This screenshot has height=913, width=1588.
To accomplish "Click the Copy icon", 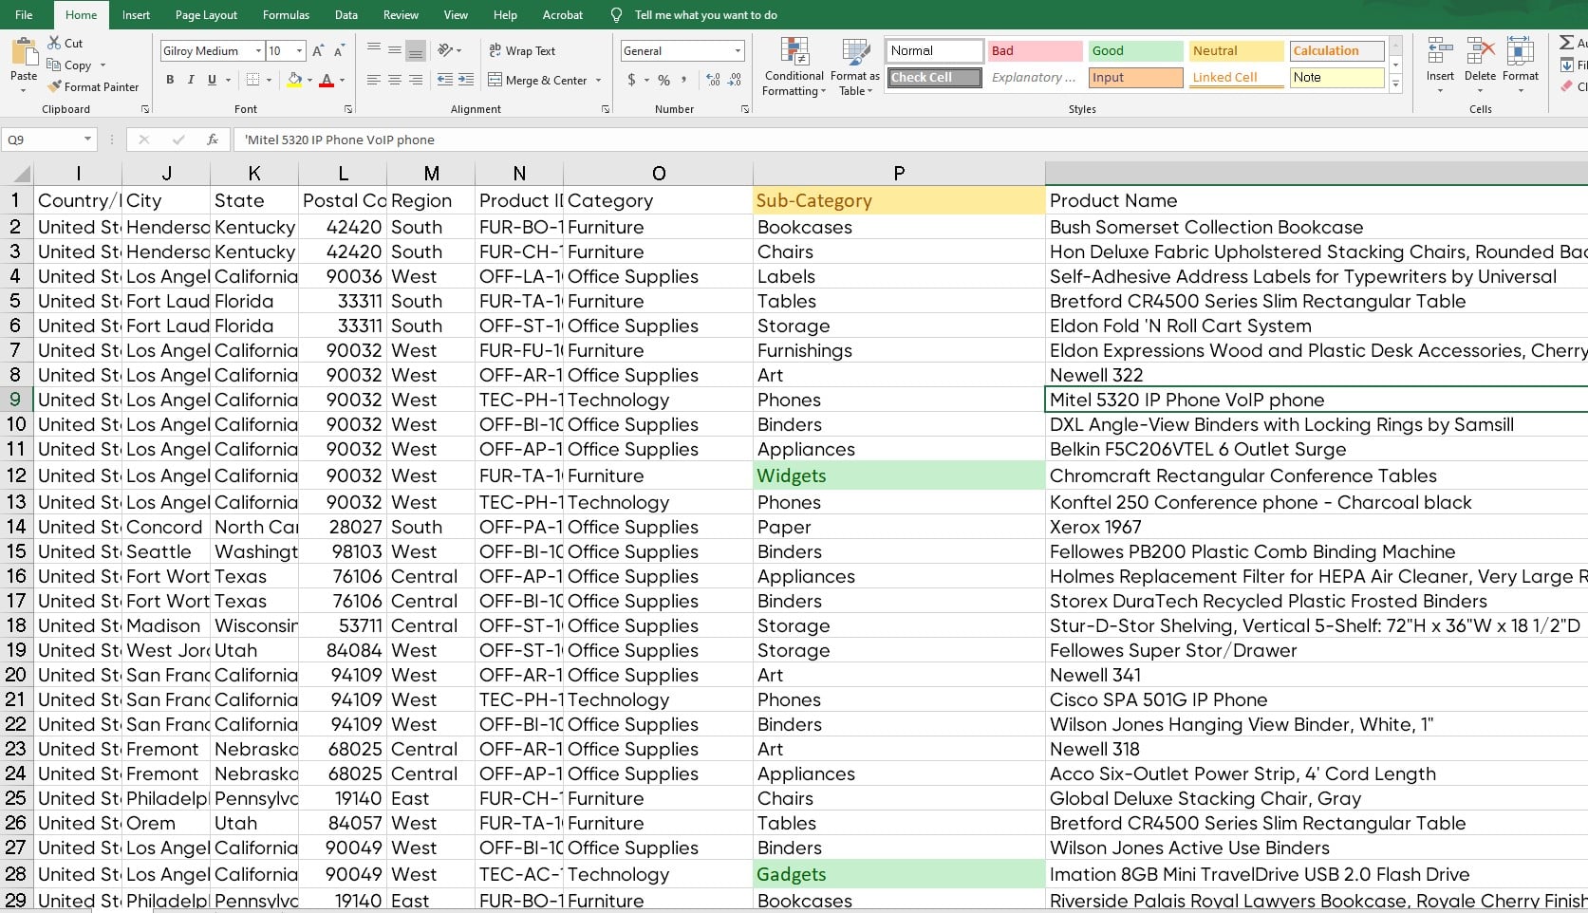I will click(x=54, y=65).
